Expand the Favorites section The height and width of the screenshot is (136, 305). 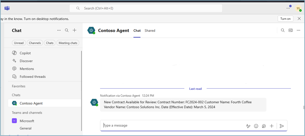click(19, 86)
